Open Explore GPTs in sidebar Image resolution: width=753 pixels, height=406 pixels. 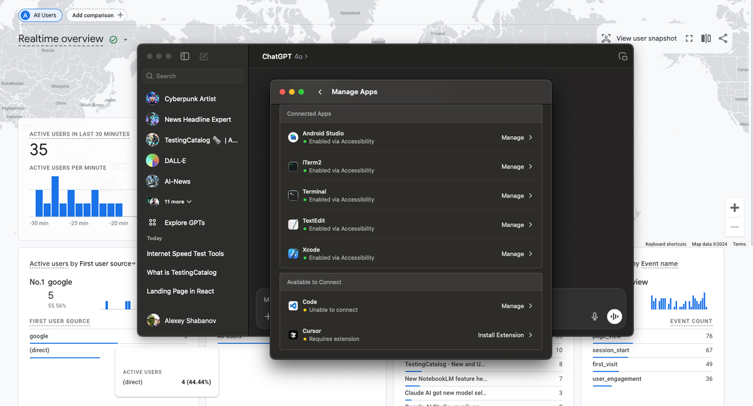184,222
